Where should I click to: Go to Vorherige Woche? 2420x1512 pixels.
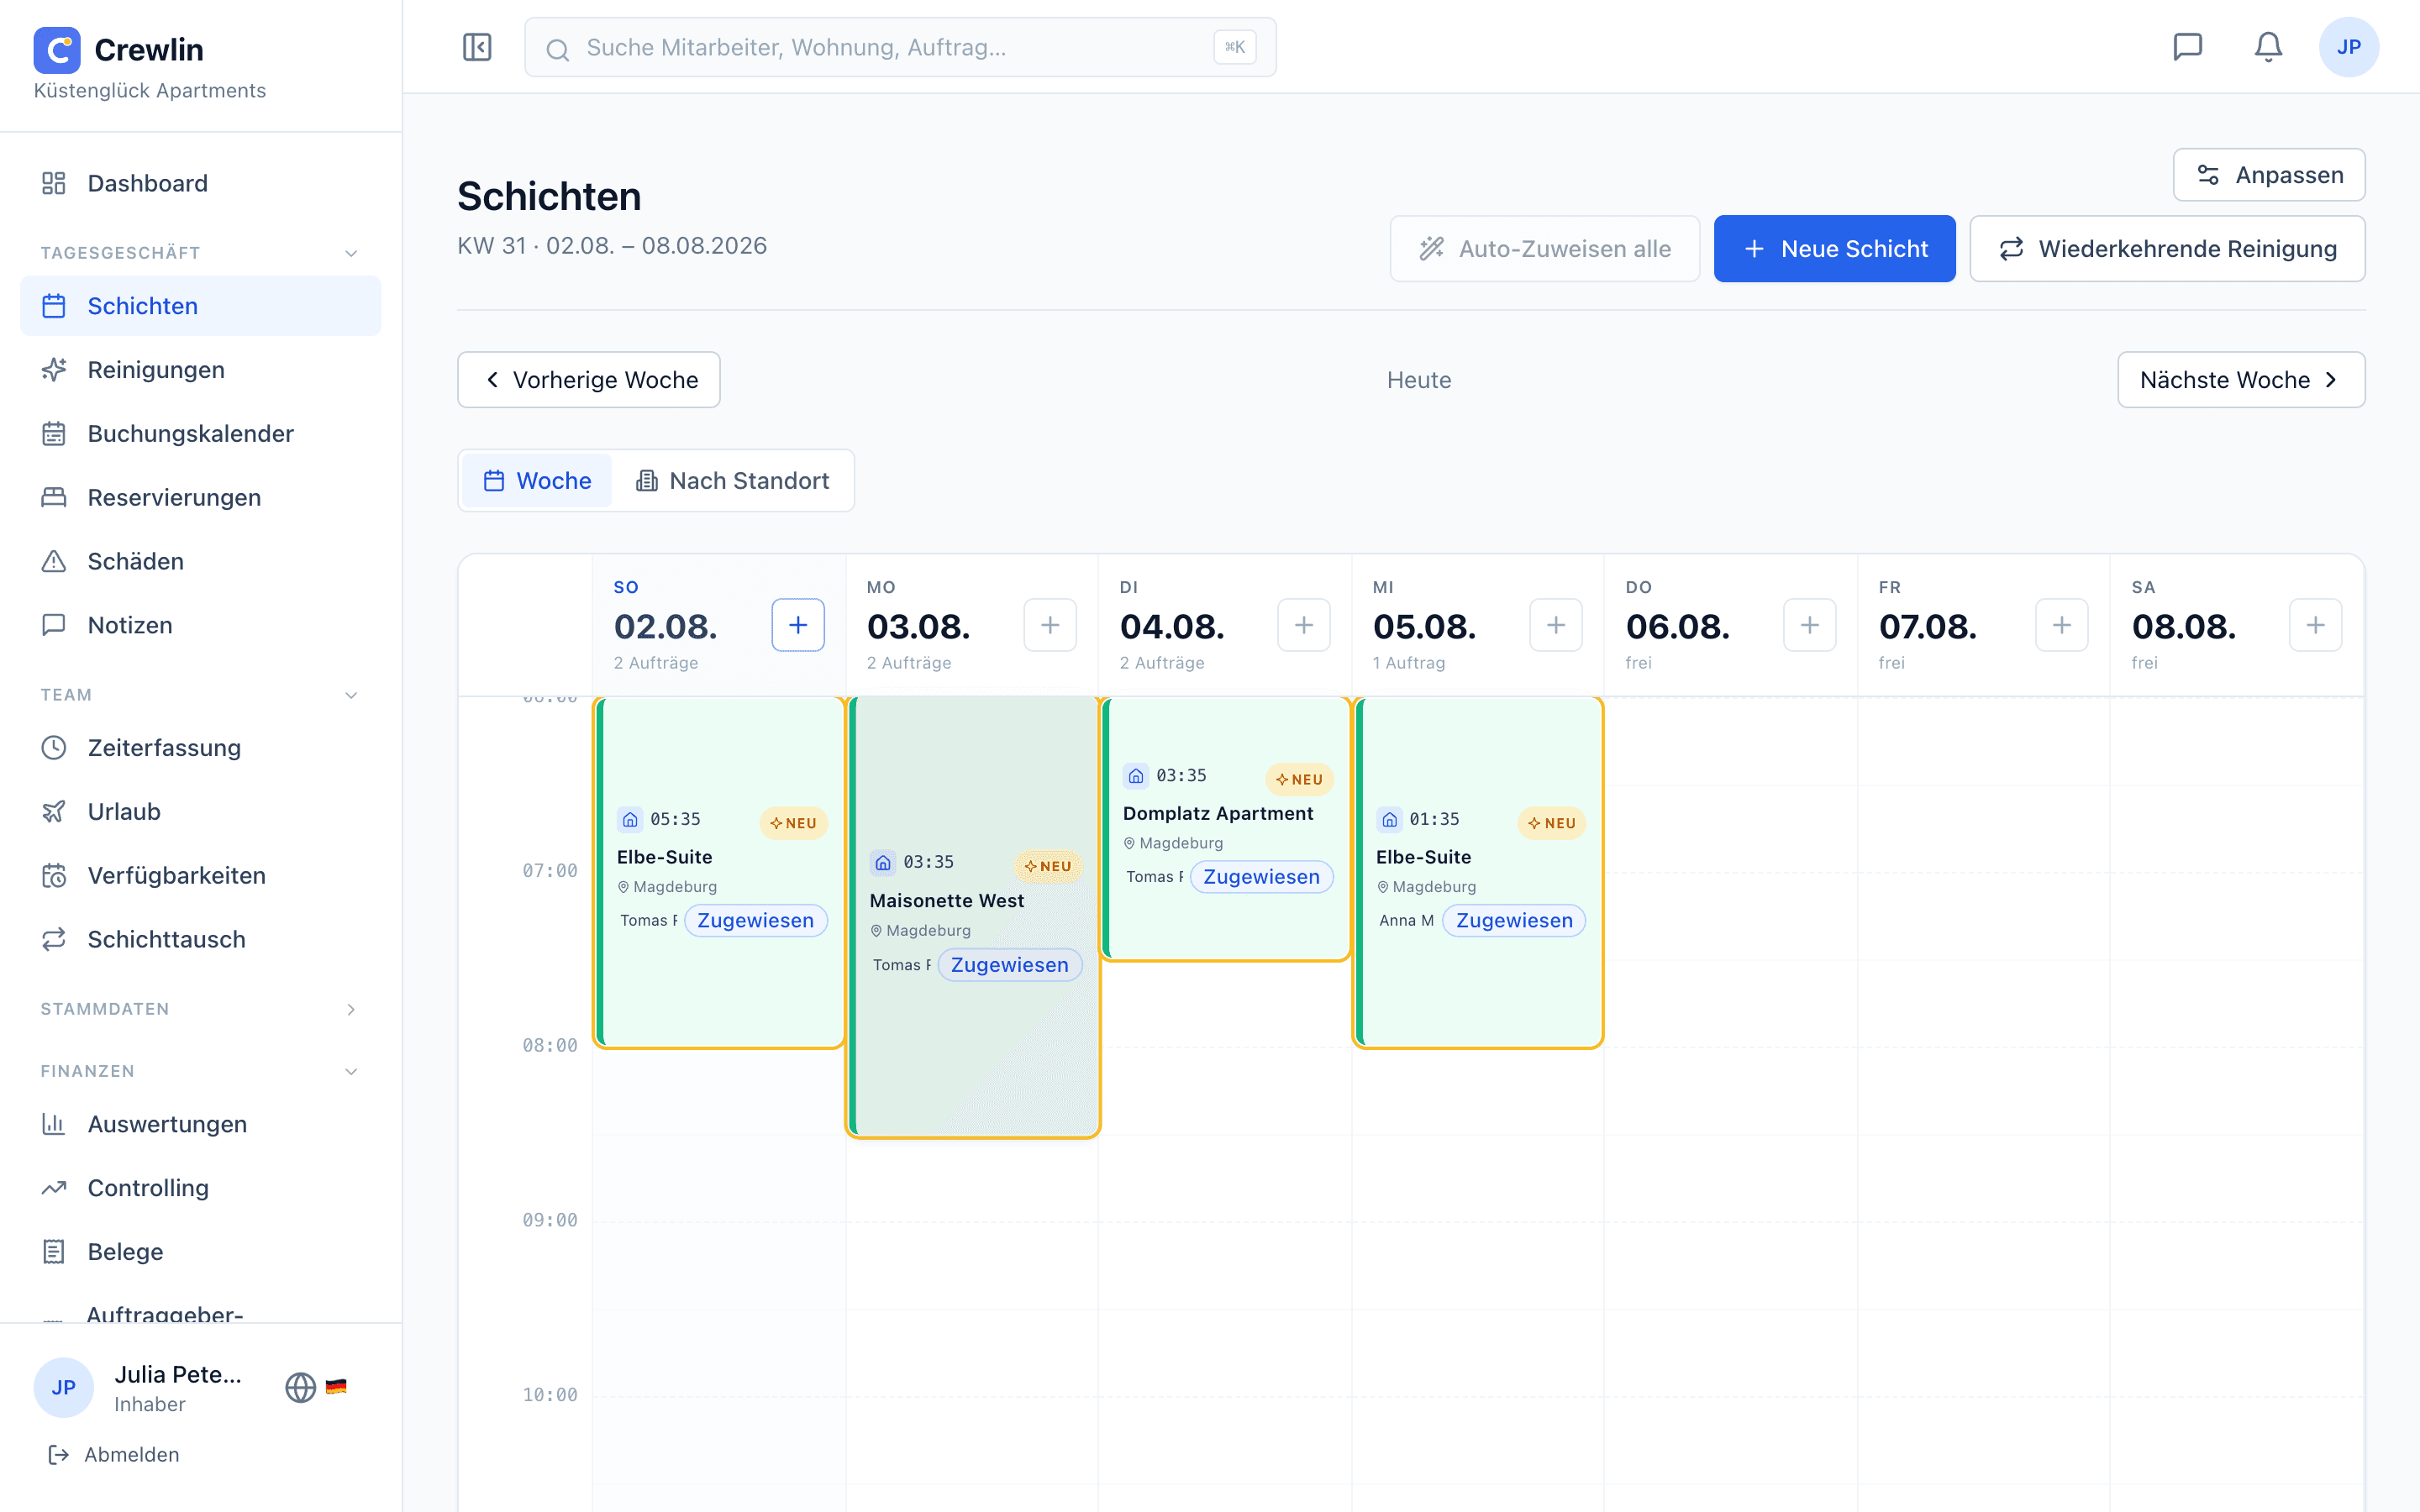589,380
